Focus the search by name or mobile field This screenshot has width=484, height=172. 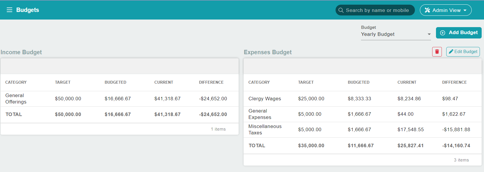[375, 10]
